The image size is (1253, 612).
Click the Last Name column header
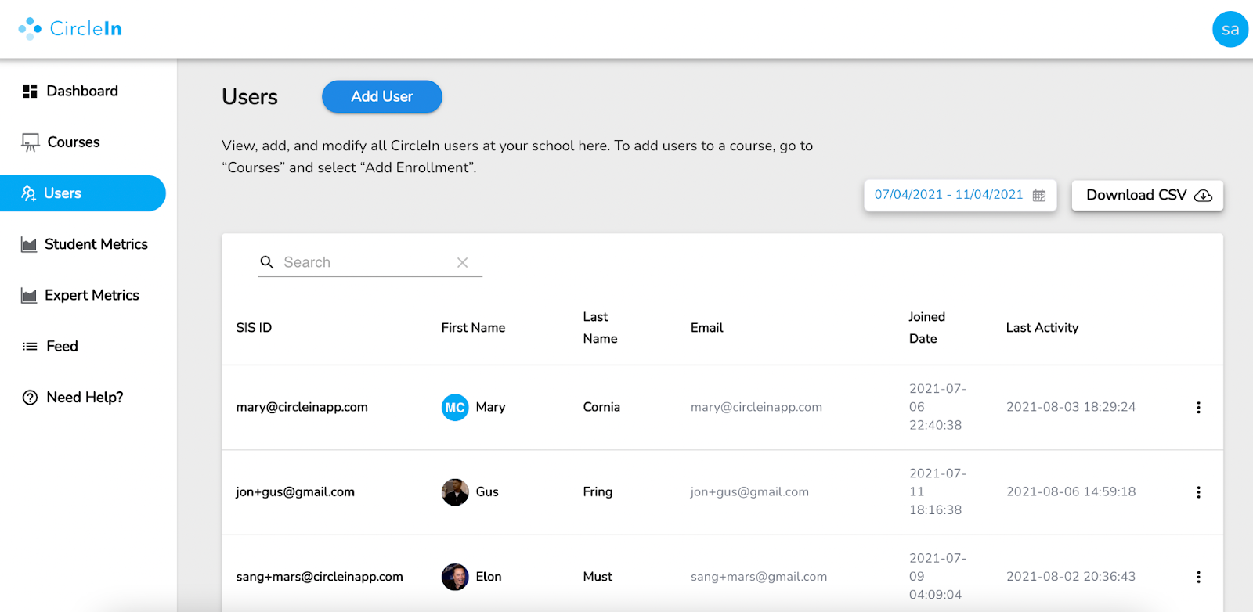(600, 328)
